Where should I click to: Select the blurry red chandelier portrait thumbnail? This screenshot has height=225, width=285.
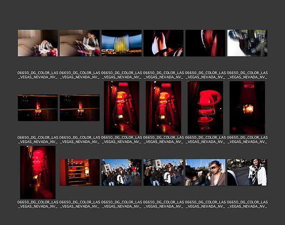[37, 172]
